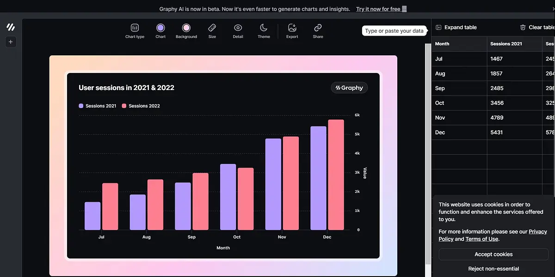Edit the 1467 cell for Jul
555x277 pixels.
click(515, 59)
